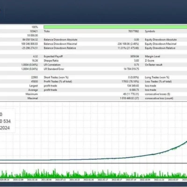Click the green 100% progress bar

click(x=115, y=27)
